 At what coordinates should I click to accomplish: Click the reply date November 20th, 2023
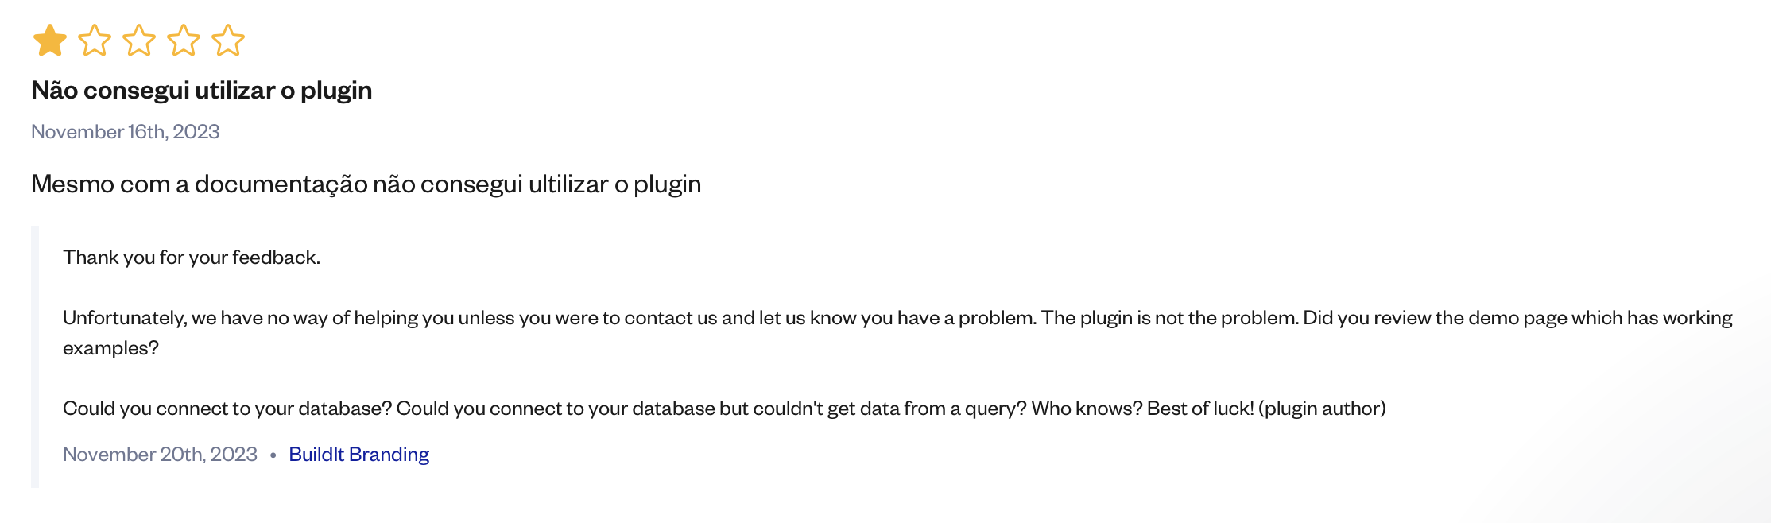(160, 455)
